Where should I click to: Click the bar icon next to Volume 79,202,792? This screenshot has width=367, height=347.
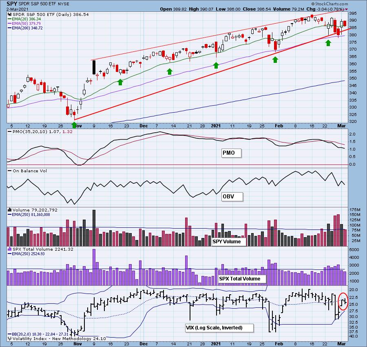tap(10, 210)
